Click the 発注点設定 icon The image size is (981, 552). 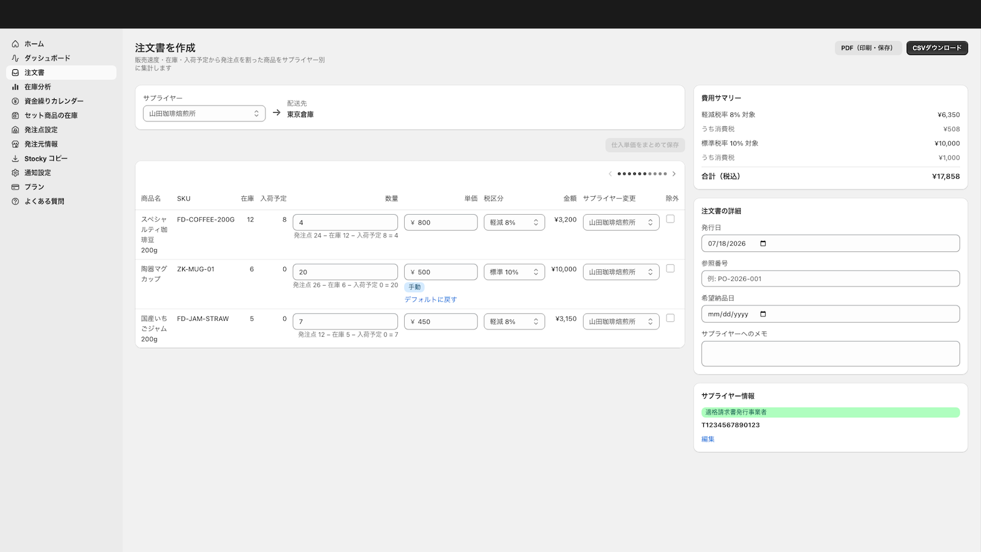pos(15,130)
